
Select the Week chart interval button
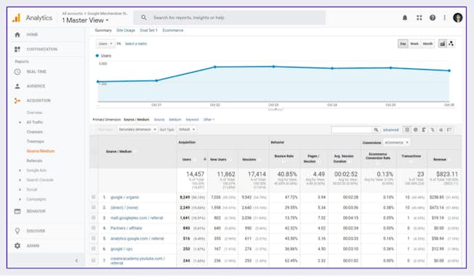tap(414, 44)
